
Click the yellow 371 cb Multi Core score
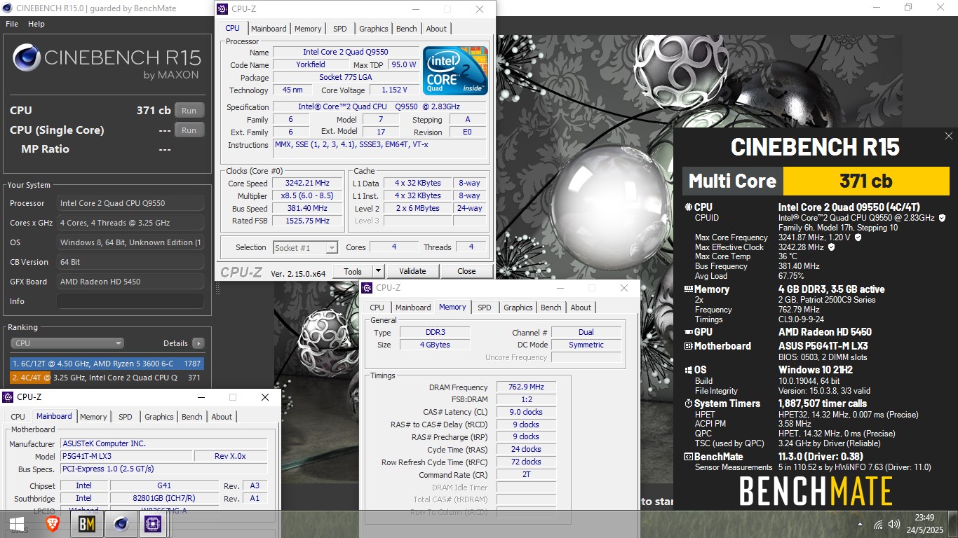[866, 181]
